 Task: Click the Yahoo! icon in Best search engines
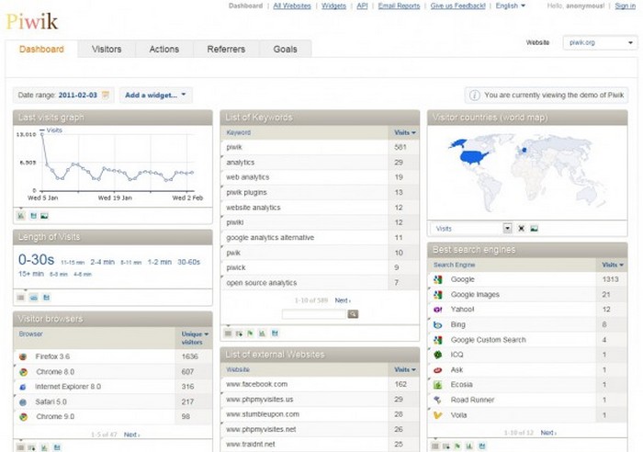click(438, 310)
